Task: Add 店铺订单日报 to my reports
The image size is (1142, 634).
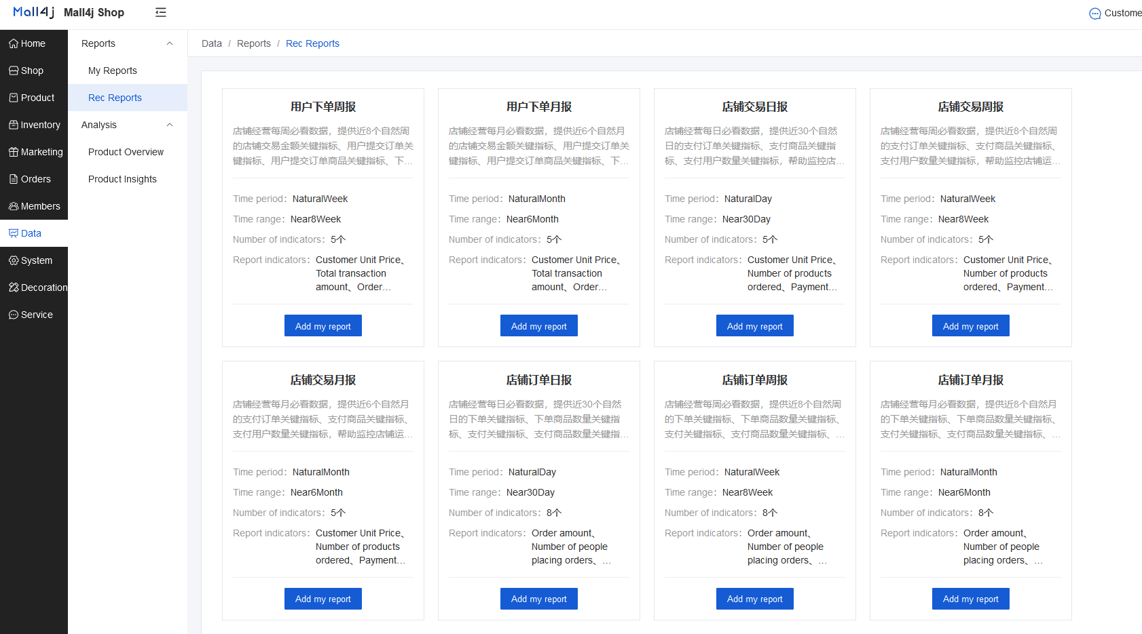Action: coord(539,599)
